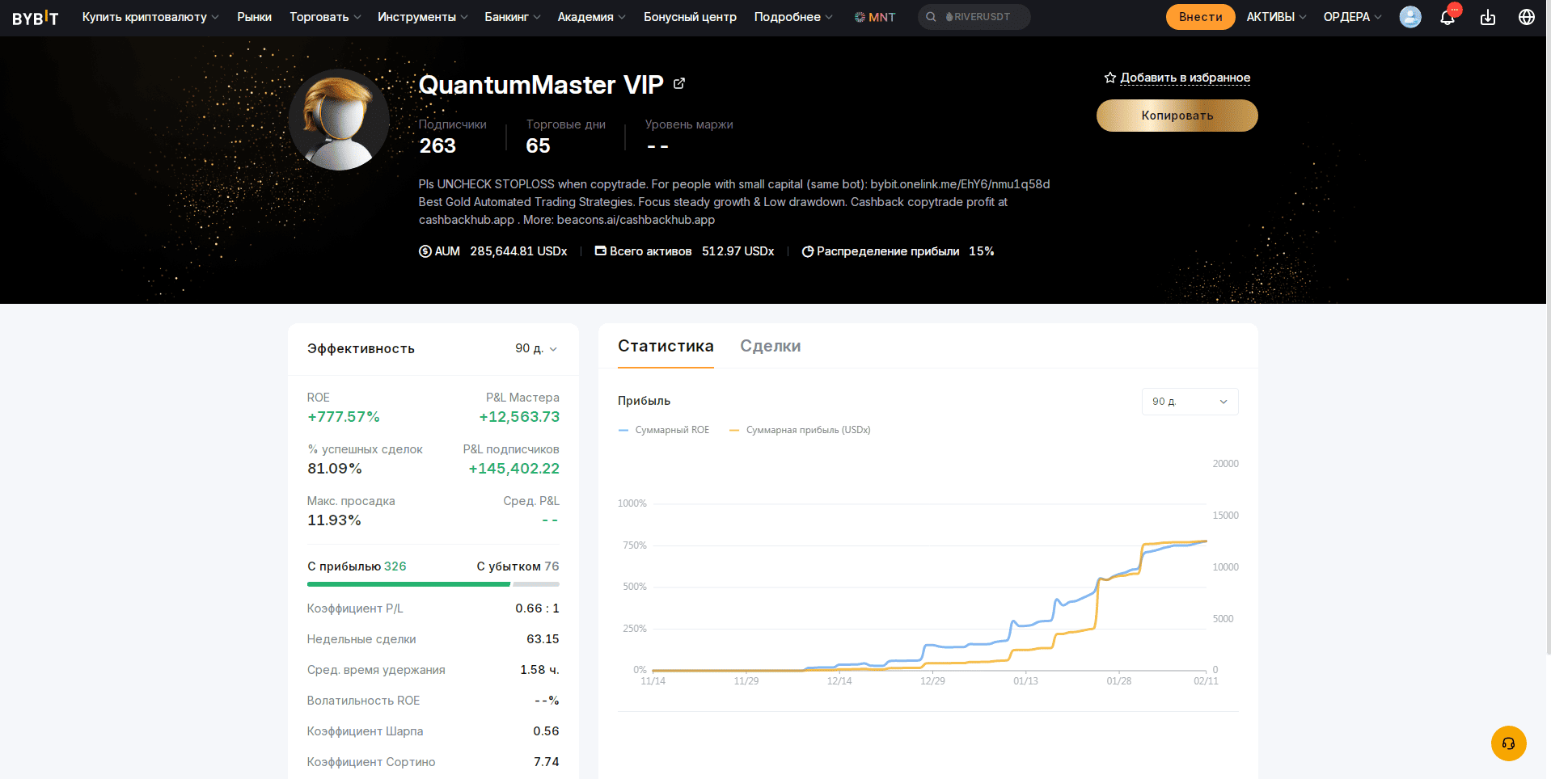Click the Коэффициент P/L row
Viewport: 1551px width, 779px height.
point(433,608)
